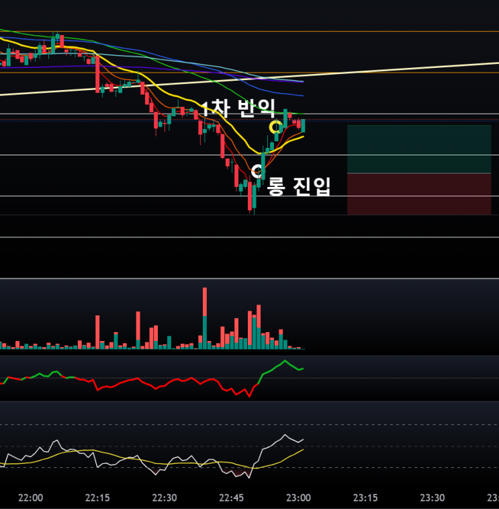The width and height of the screenshot is (499, 509).
Task: Click the 23:15 time axis label
Action: [x=365, y=498]
